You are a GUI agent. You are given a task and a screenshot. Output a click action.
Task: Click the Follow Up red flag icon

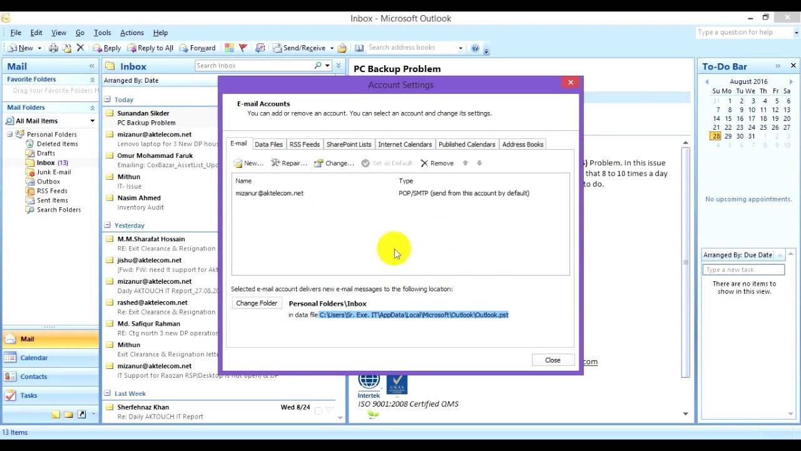(x=243, y=48)
